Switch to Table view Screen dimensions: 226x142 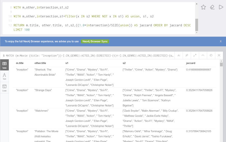[x=4, y=65]
